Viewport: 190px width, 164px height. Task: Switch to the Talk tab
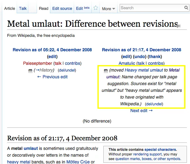(x=23, y=8)
